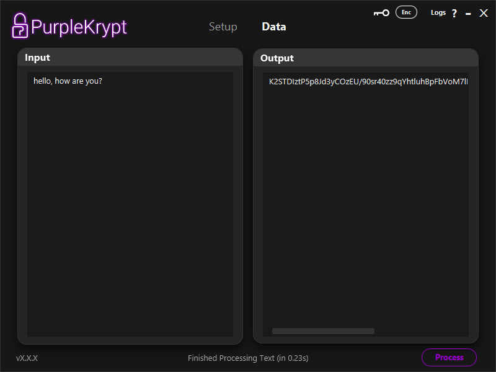Switch to the Setup tab
The image size is (496, 372).
pyautogui.click(x=223, y=27)
